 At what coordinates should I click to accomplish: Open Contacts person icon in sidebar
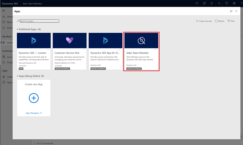click(x=4, y=62)
